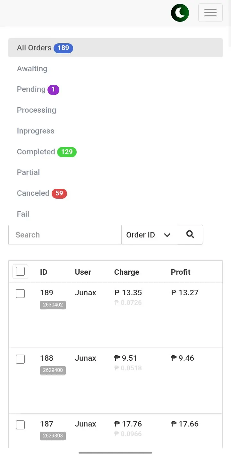Check the box for order 188
231x457 pixels.
coord(20,359)
